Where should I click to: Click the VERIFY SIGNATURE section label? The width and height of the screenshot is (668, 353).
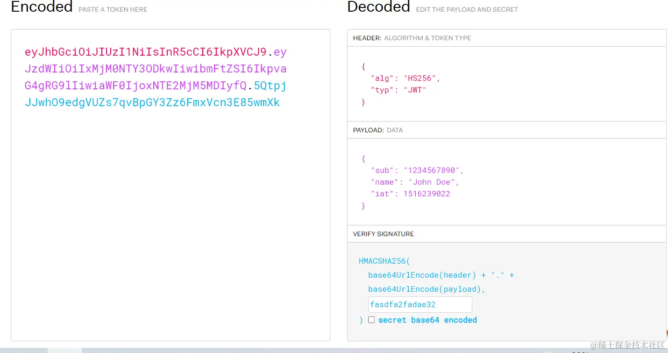click(383, 234)
